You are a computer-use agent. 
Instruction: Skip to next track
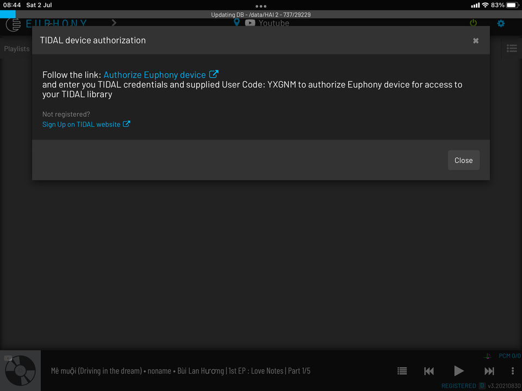(489, 371)
